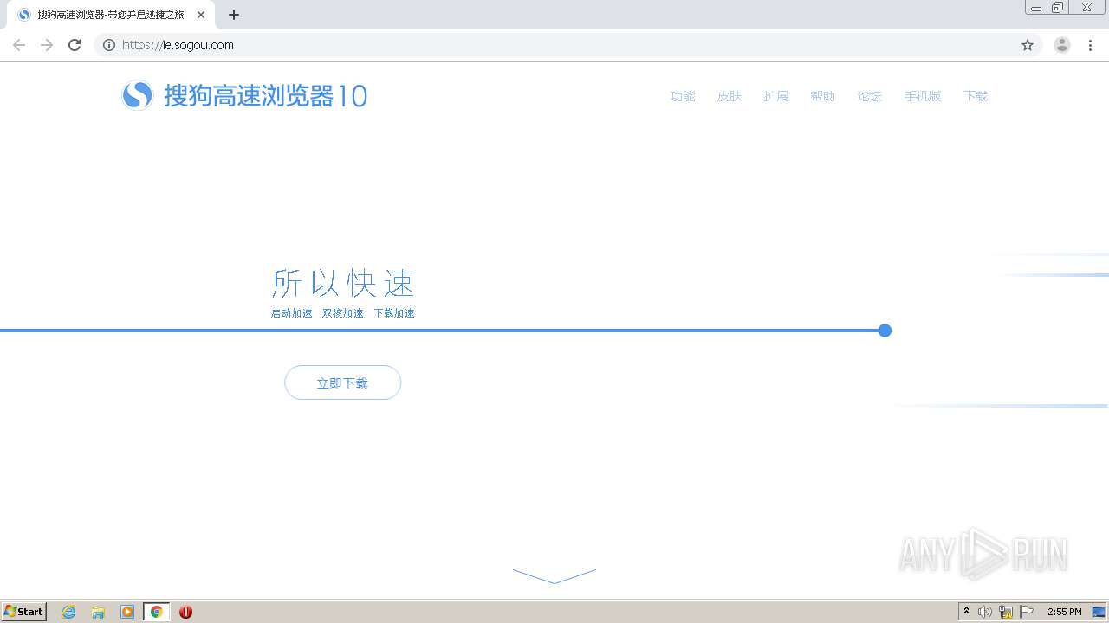
Task: Open the 下载 nav item
Action: 976,96
